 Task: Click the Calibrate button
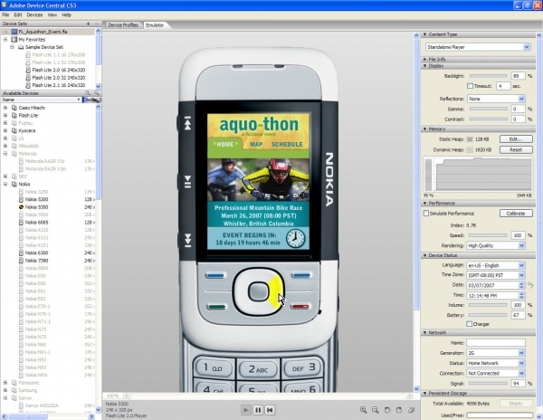point(515,214)
